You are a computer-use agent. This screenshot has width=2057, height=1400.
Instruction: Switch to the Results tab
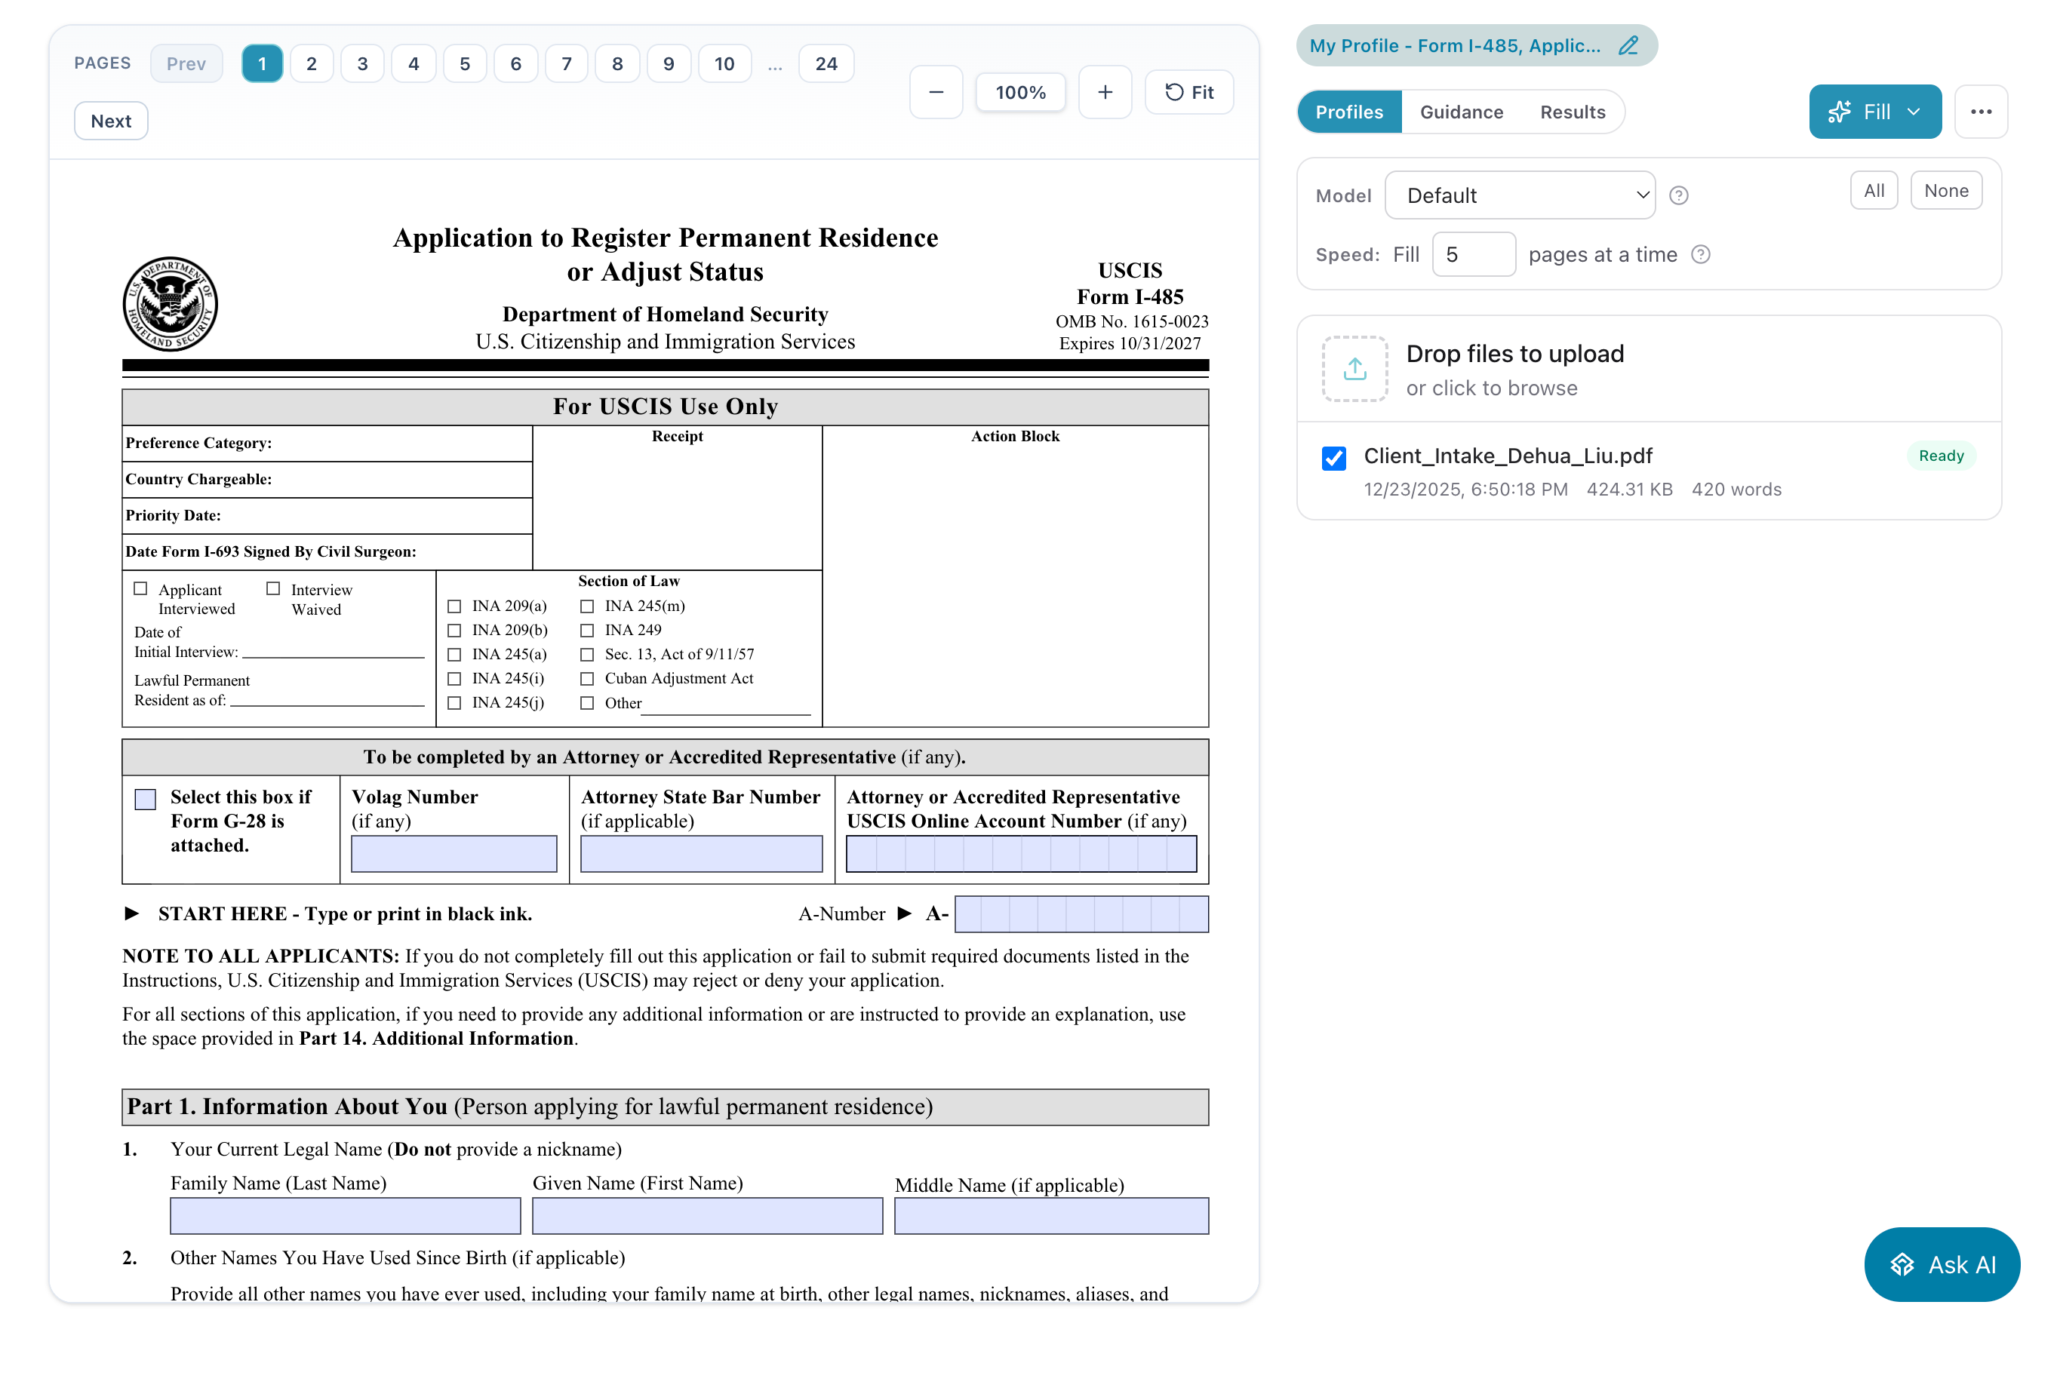1572,112
